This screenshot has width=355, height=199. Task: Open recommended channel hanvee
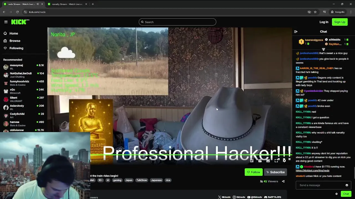click(24, 124)
